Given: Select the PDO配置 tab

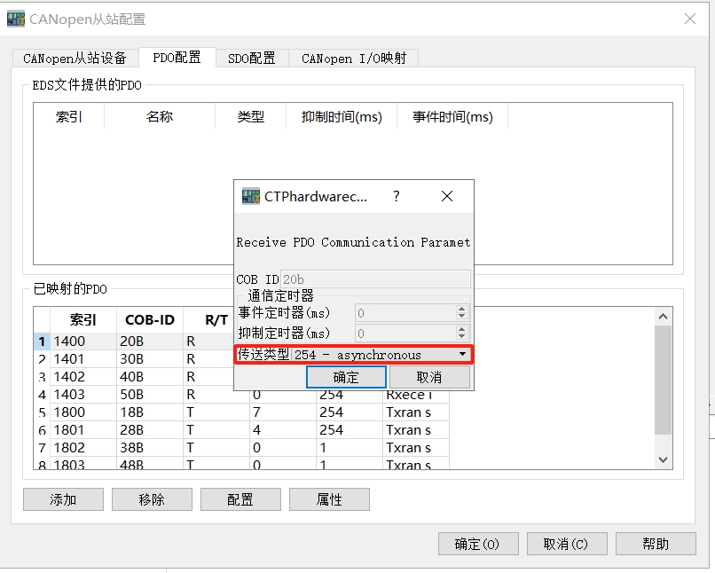Looking at the screenshot, I should 177,58.
